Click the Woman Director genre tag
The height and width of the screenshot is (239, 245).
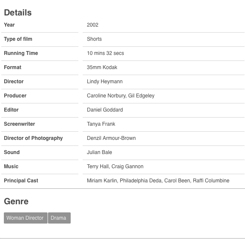pos(26,218)
